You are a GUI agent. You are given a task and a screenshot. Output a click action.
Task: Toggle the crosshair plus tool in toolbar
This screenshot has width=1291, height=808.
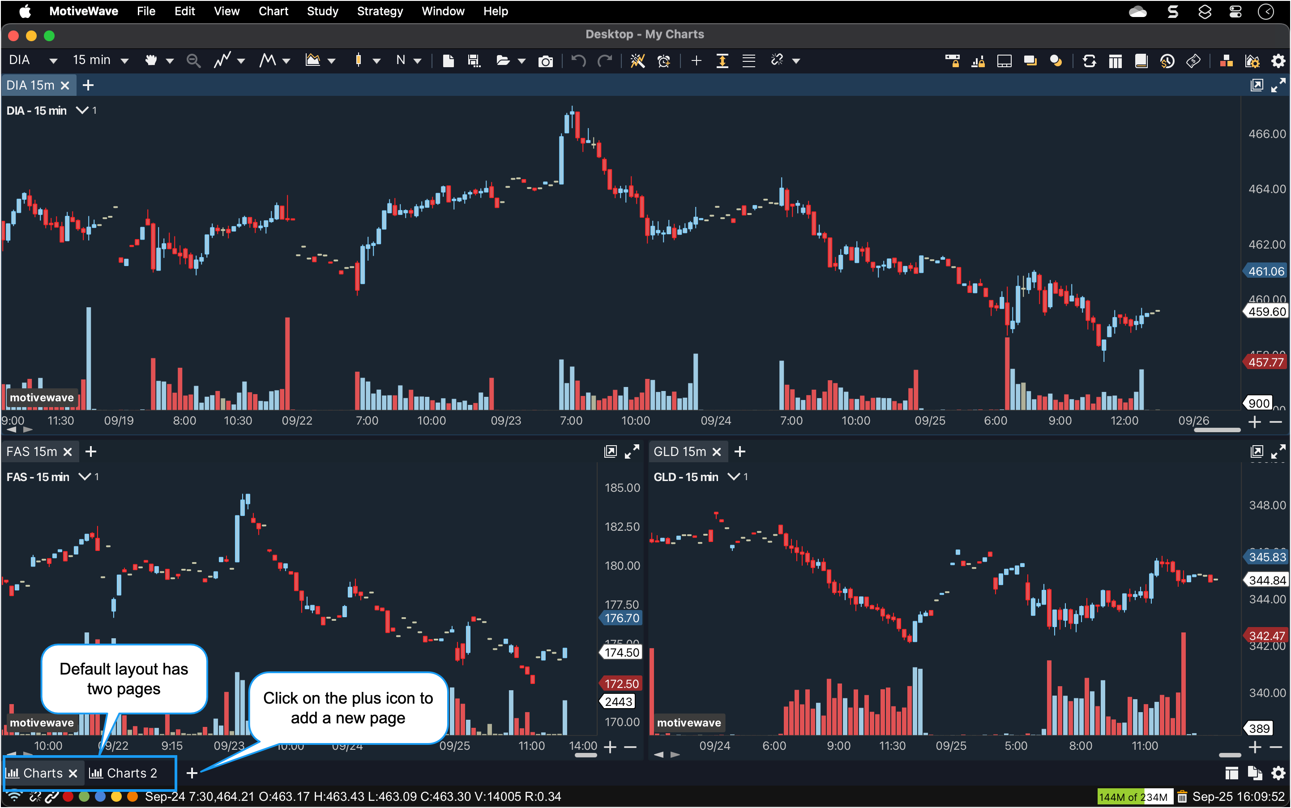click(x=696, y=61)
